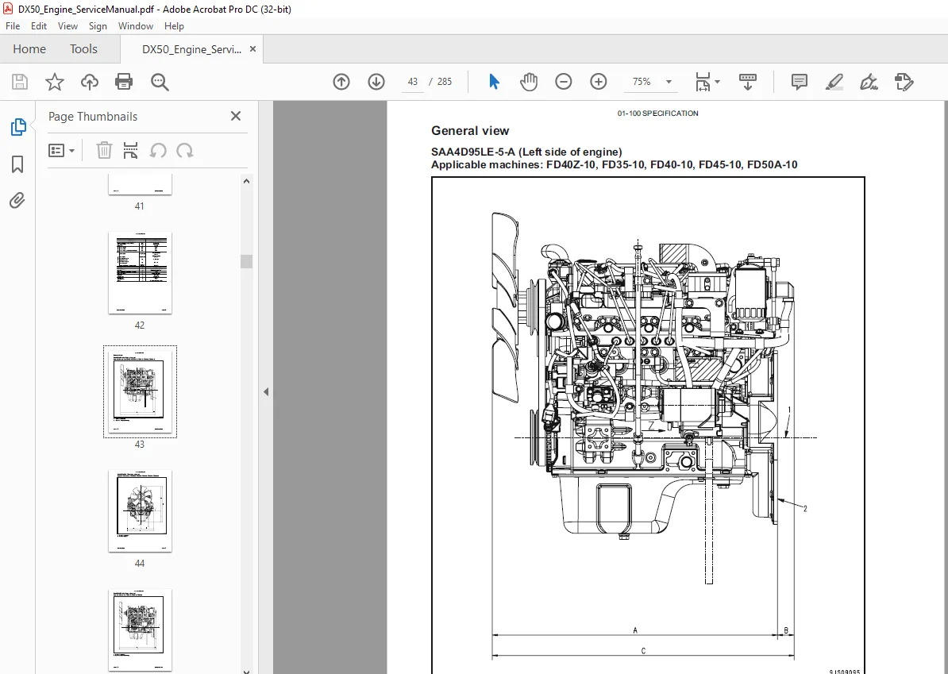Screen dimensions: 948x674
Task: Activate the Selection arrow tool
Action: [494, 82]
